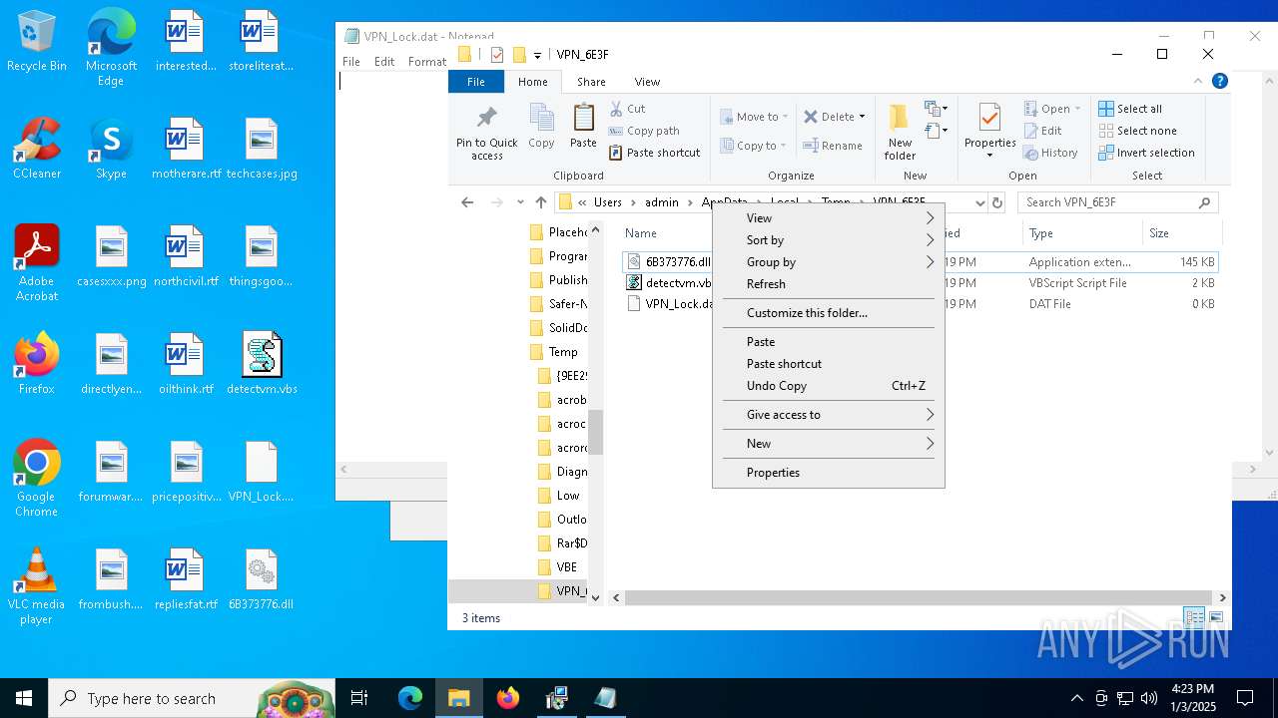Expand address bar history dropdown
Screen dimensions: 1278x718
pyautogui.click(x=979, y=202)
